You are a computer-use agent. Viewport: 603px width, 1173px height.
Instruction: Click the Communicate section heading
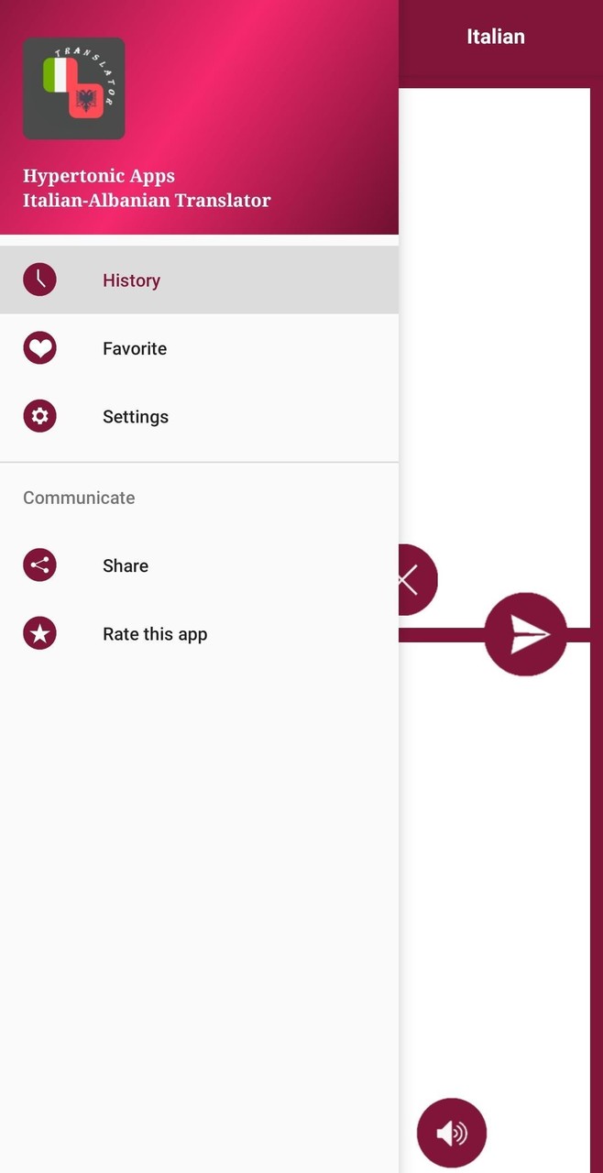point(79,498)
